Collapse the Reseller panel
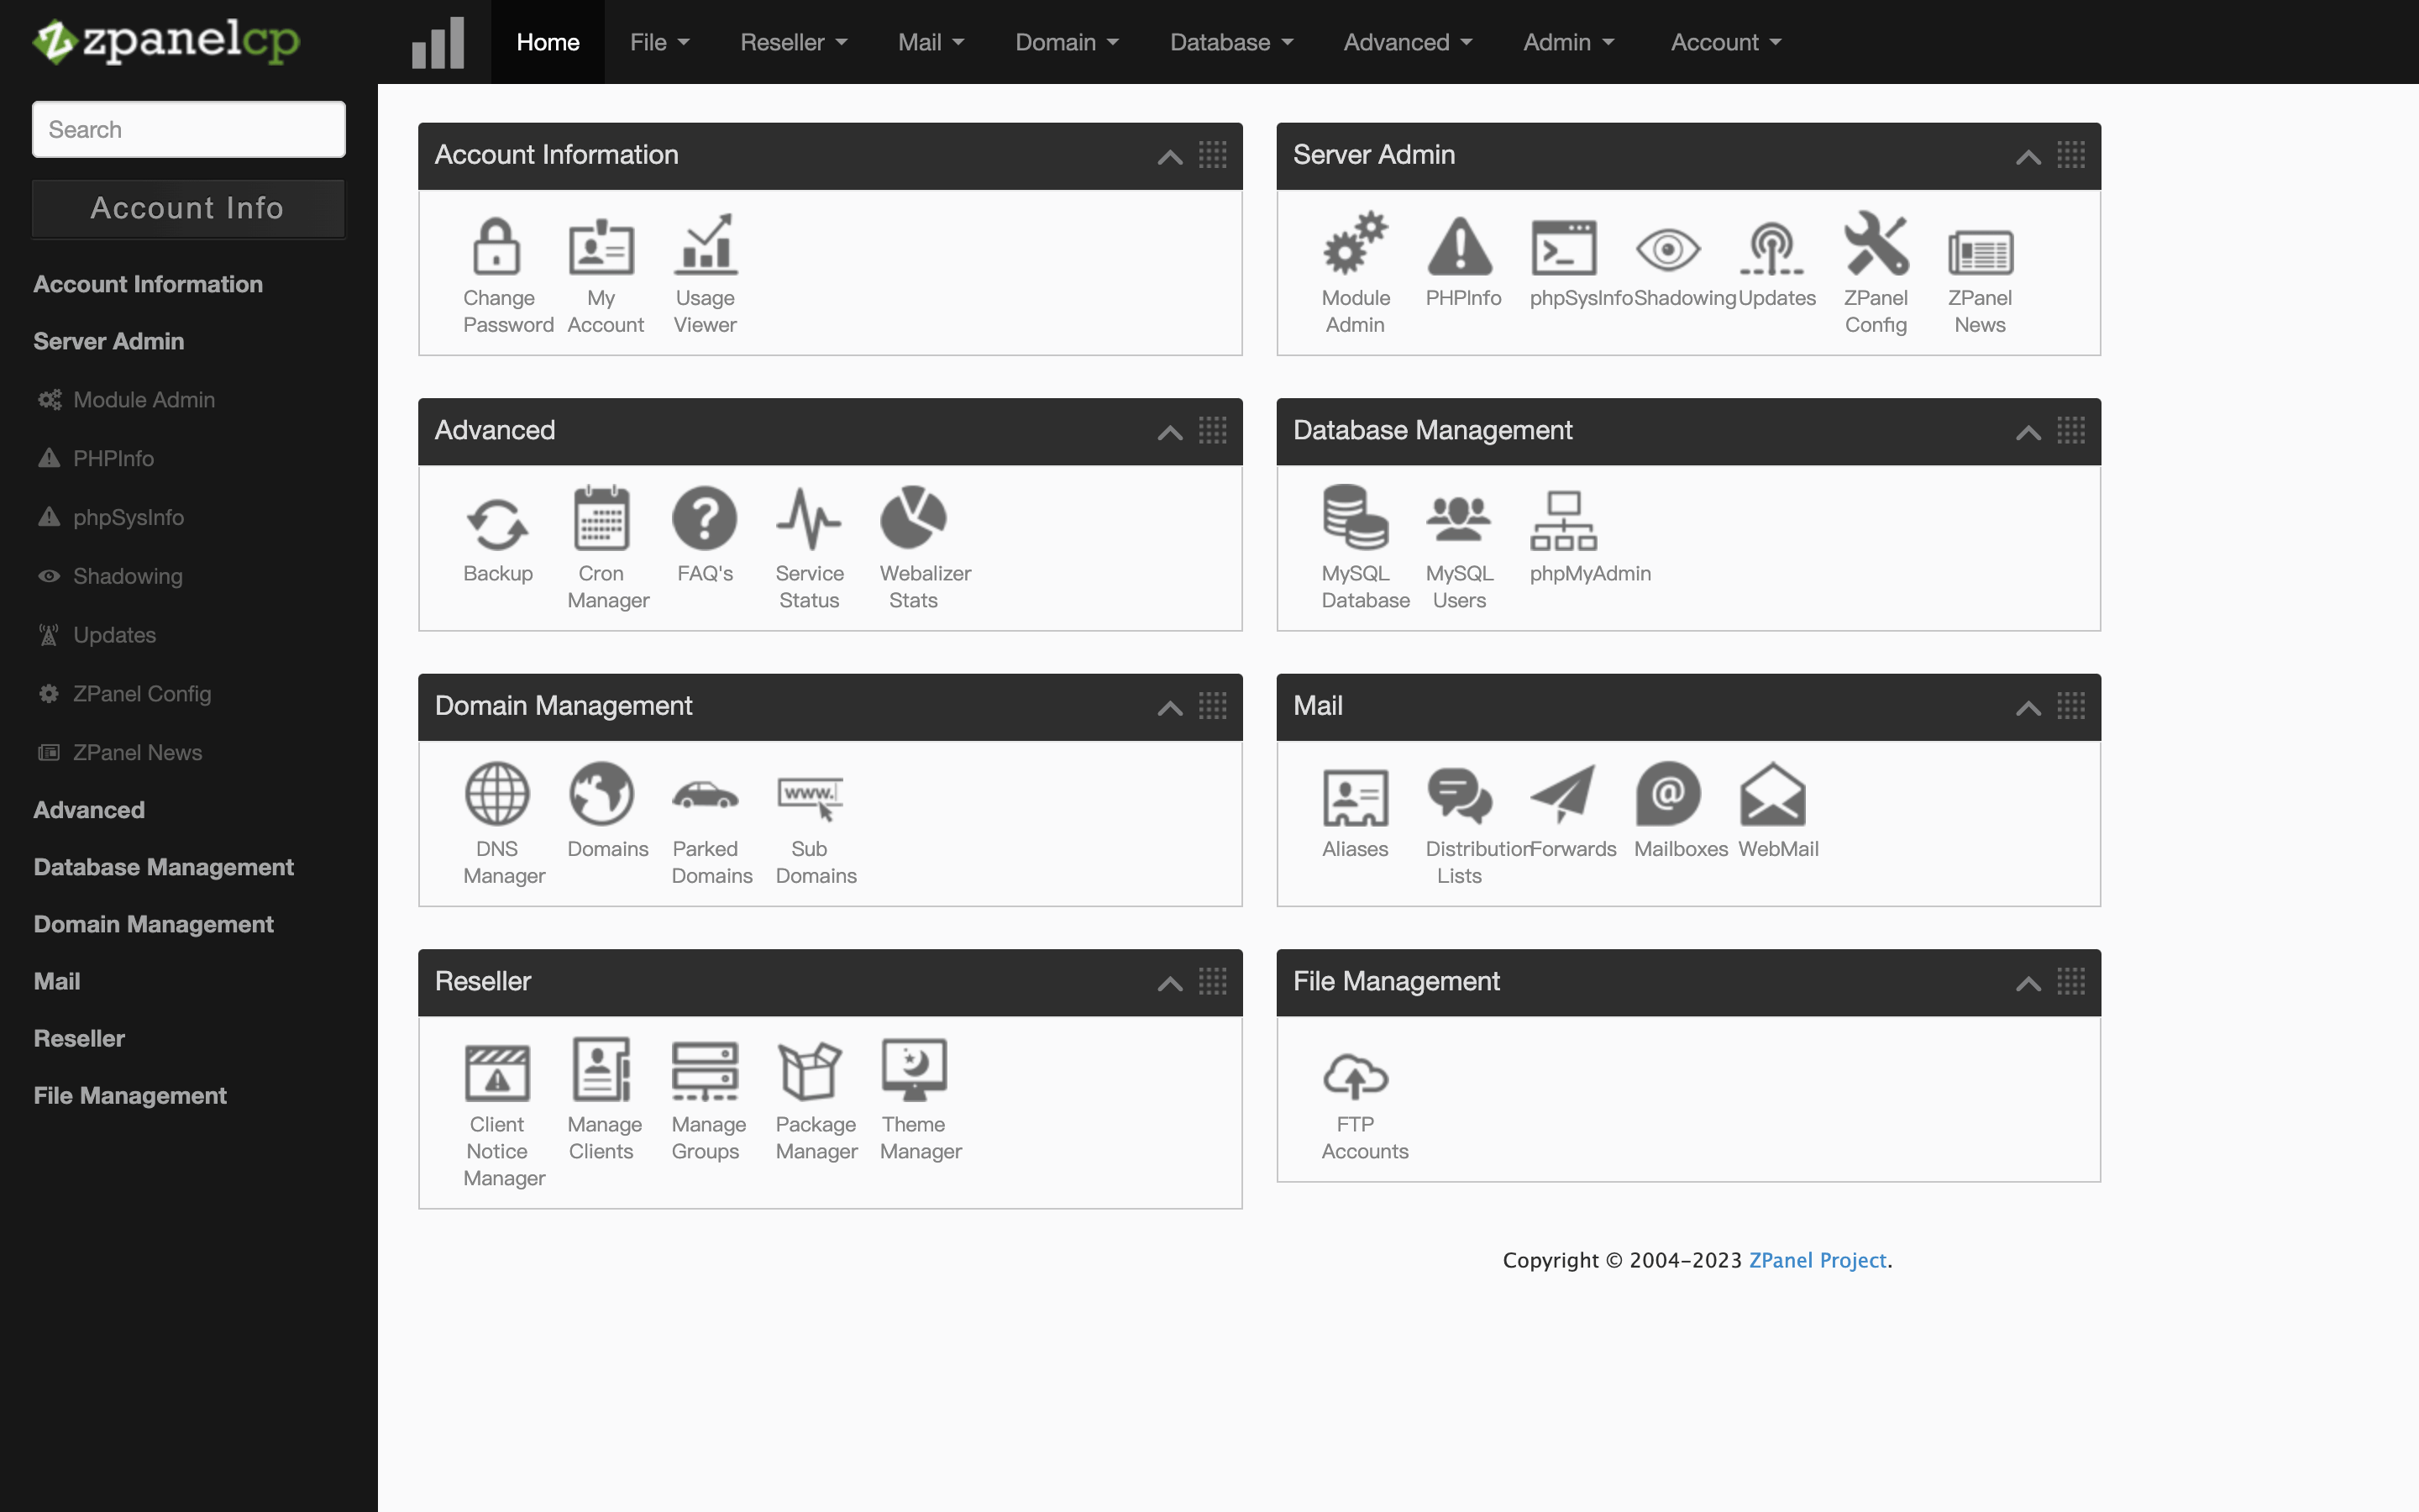 click(x=1169, y=983)
